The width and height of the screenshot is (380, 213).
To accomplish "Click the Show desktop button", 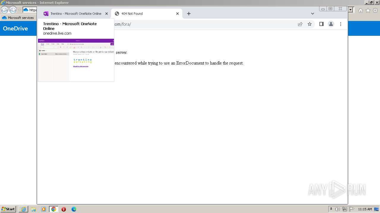I will (376, 209).
